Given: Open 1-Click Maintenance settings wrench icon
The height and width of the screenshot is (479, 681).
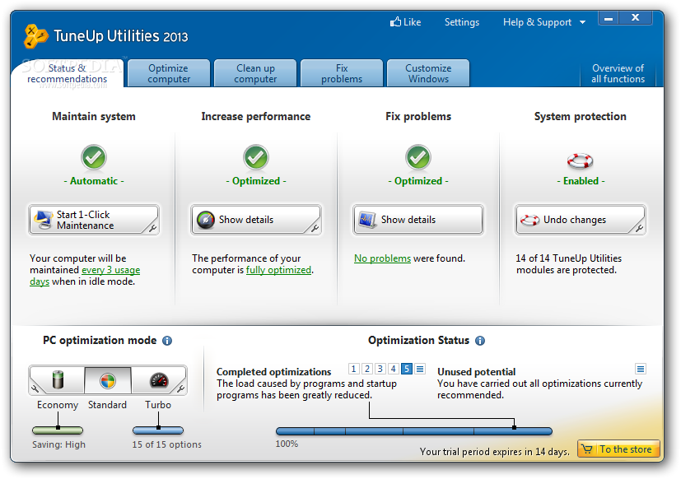Looking at the screenshot, I should [153, 228].
